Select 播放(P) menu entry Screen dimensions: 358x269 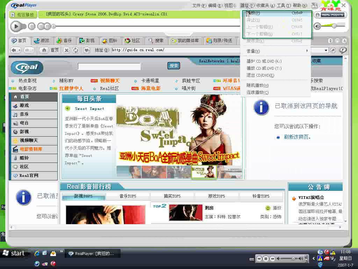click(275, 13)
